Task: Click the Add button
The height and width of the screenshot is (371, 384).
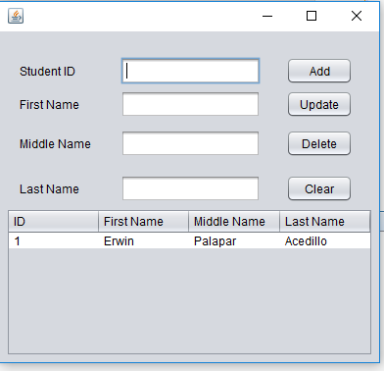Action: click(319, 71)
